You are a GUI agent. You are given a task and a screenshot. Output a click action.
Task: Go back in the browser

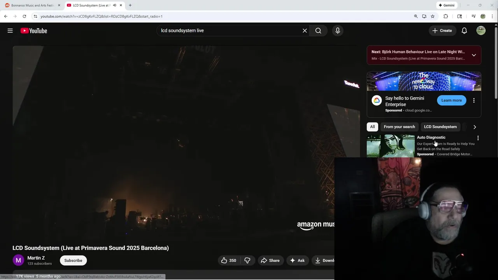5,16
